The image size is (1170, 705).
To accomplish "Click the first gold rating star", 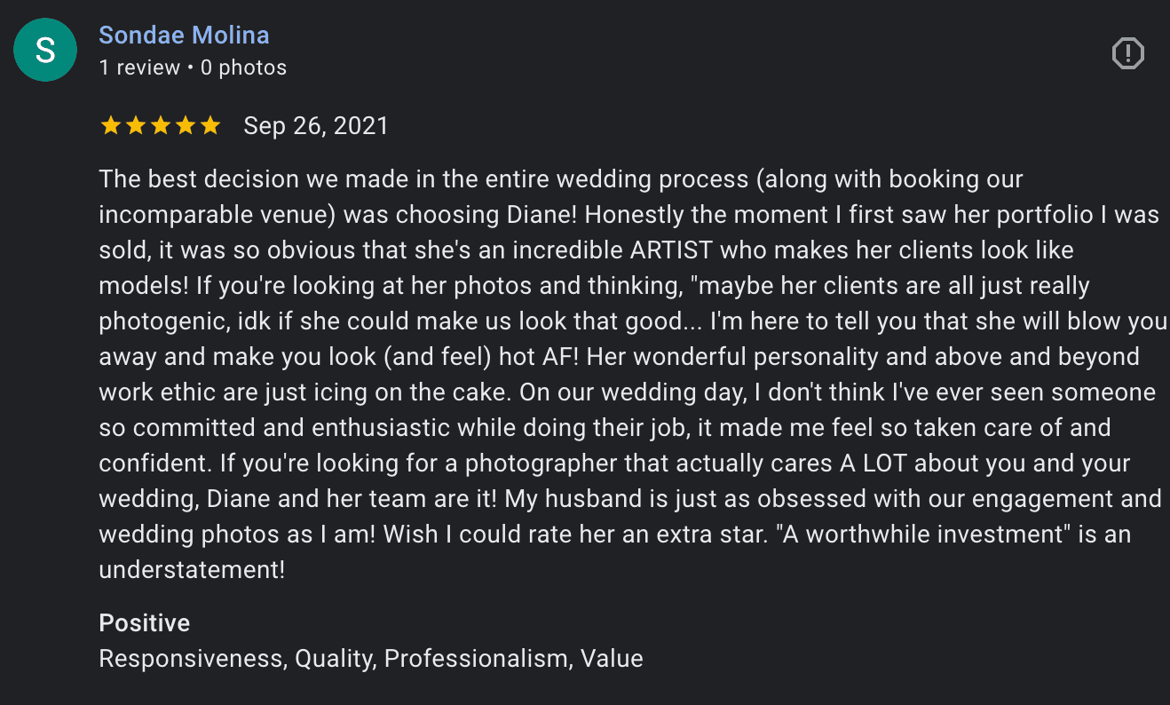I will point(111,126).
